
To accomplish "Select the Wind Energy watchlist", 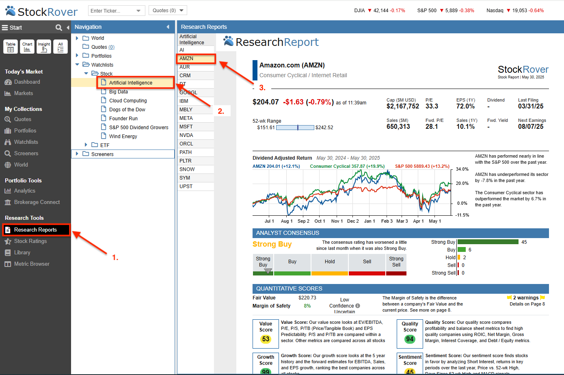I will [123, 137].
